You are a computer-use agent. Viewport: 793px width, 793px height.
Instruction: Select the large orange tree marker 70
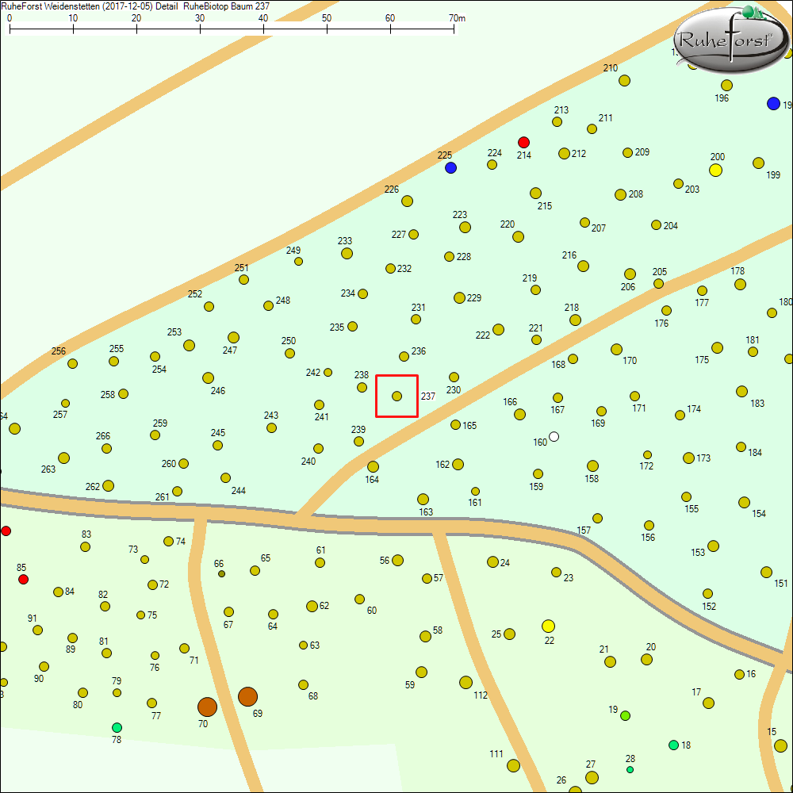(x=207, y=707)
